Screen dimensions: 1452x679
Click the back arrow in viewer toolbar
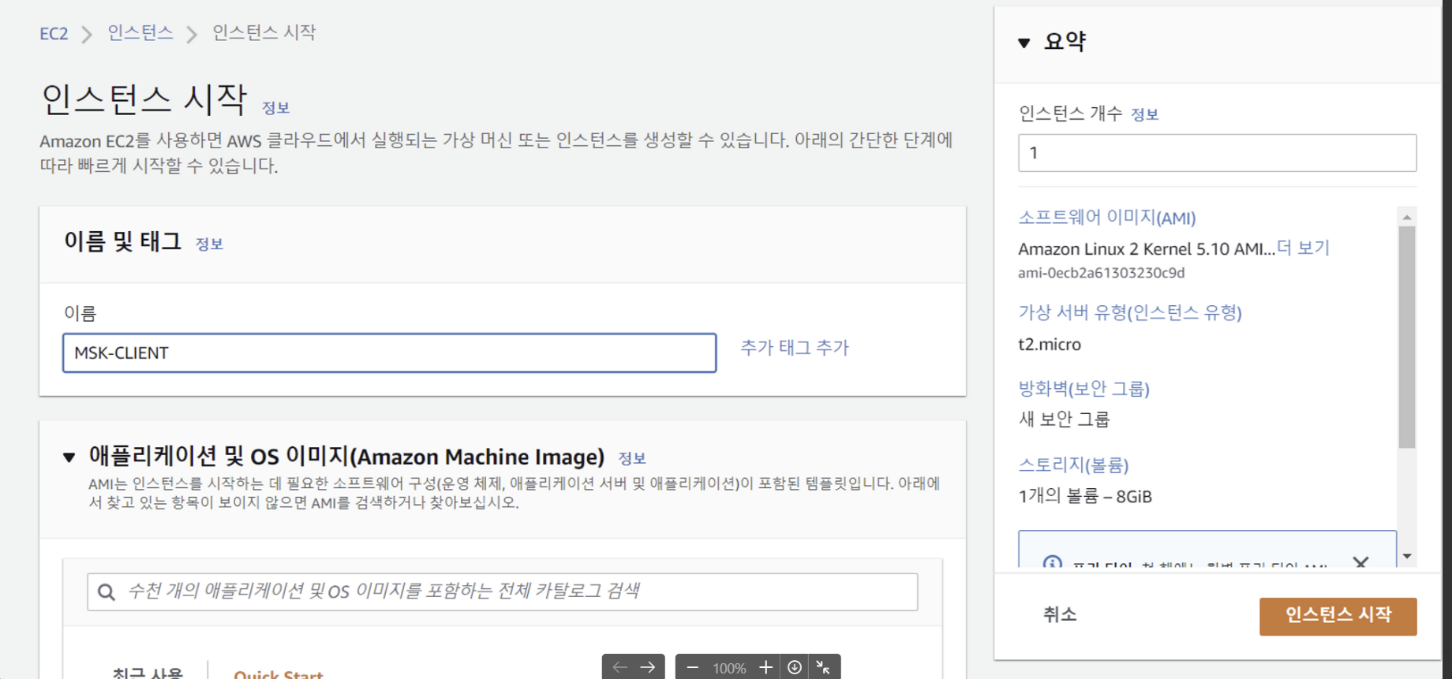(x=619, y=667)
